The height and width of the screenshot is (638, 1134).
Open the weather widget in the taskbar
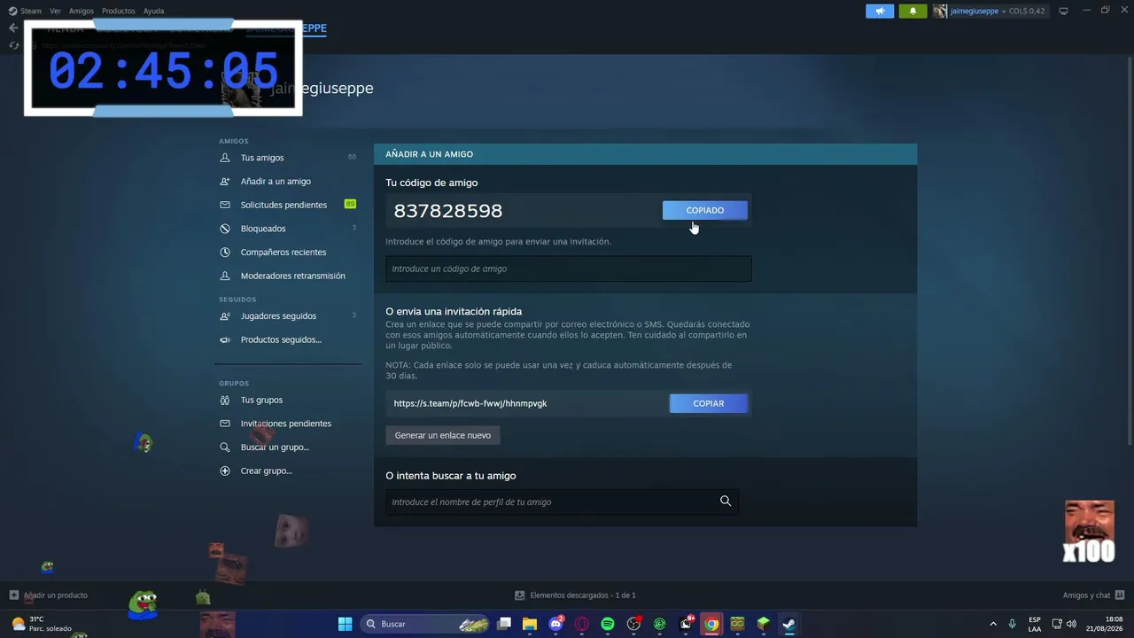[42, 624]
